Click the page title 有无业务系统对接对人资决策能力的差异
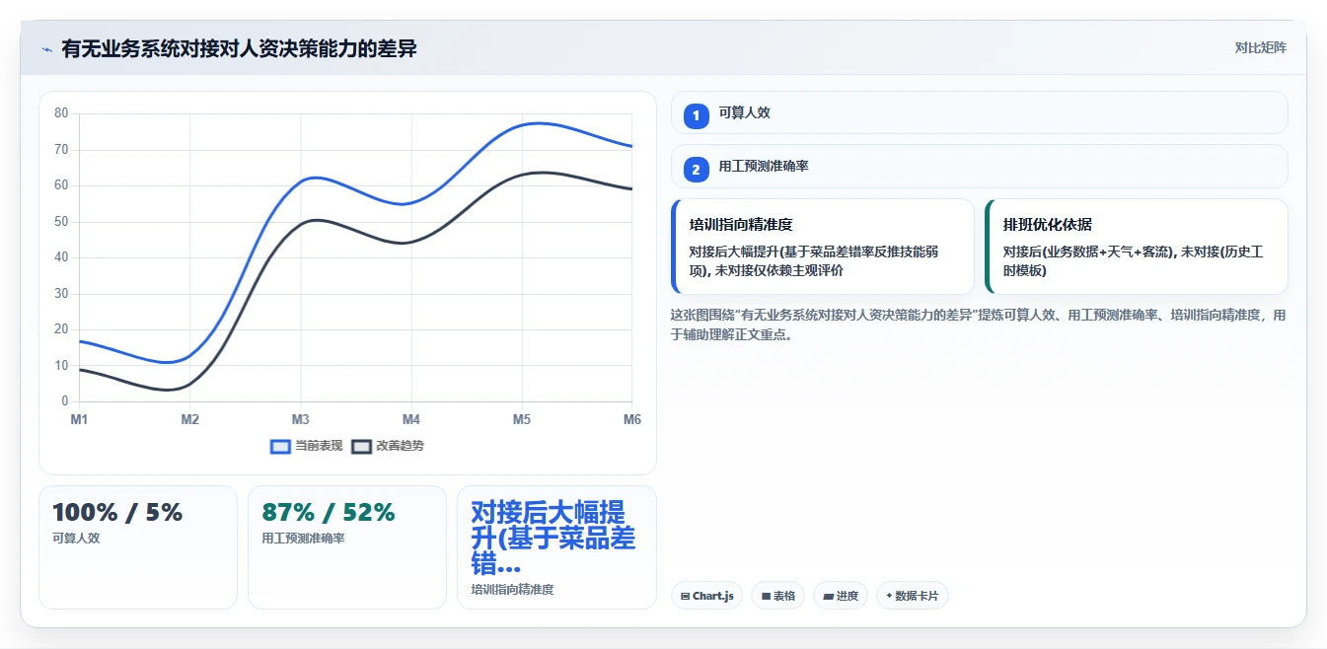This screenshot has height=649, width=1327. coord(239,48)
